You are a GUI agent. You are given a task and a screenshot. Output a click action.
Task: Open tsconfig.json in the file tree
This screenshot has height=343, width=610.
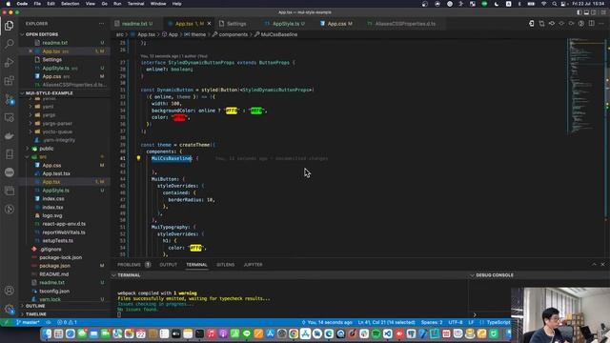tap(54, 291)
